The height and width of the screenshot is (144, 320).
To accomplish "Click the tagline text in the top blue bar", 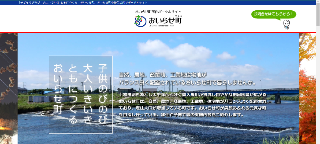I will (x=82, y=3).
